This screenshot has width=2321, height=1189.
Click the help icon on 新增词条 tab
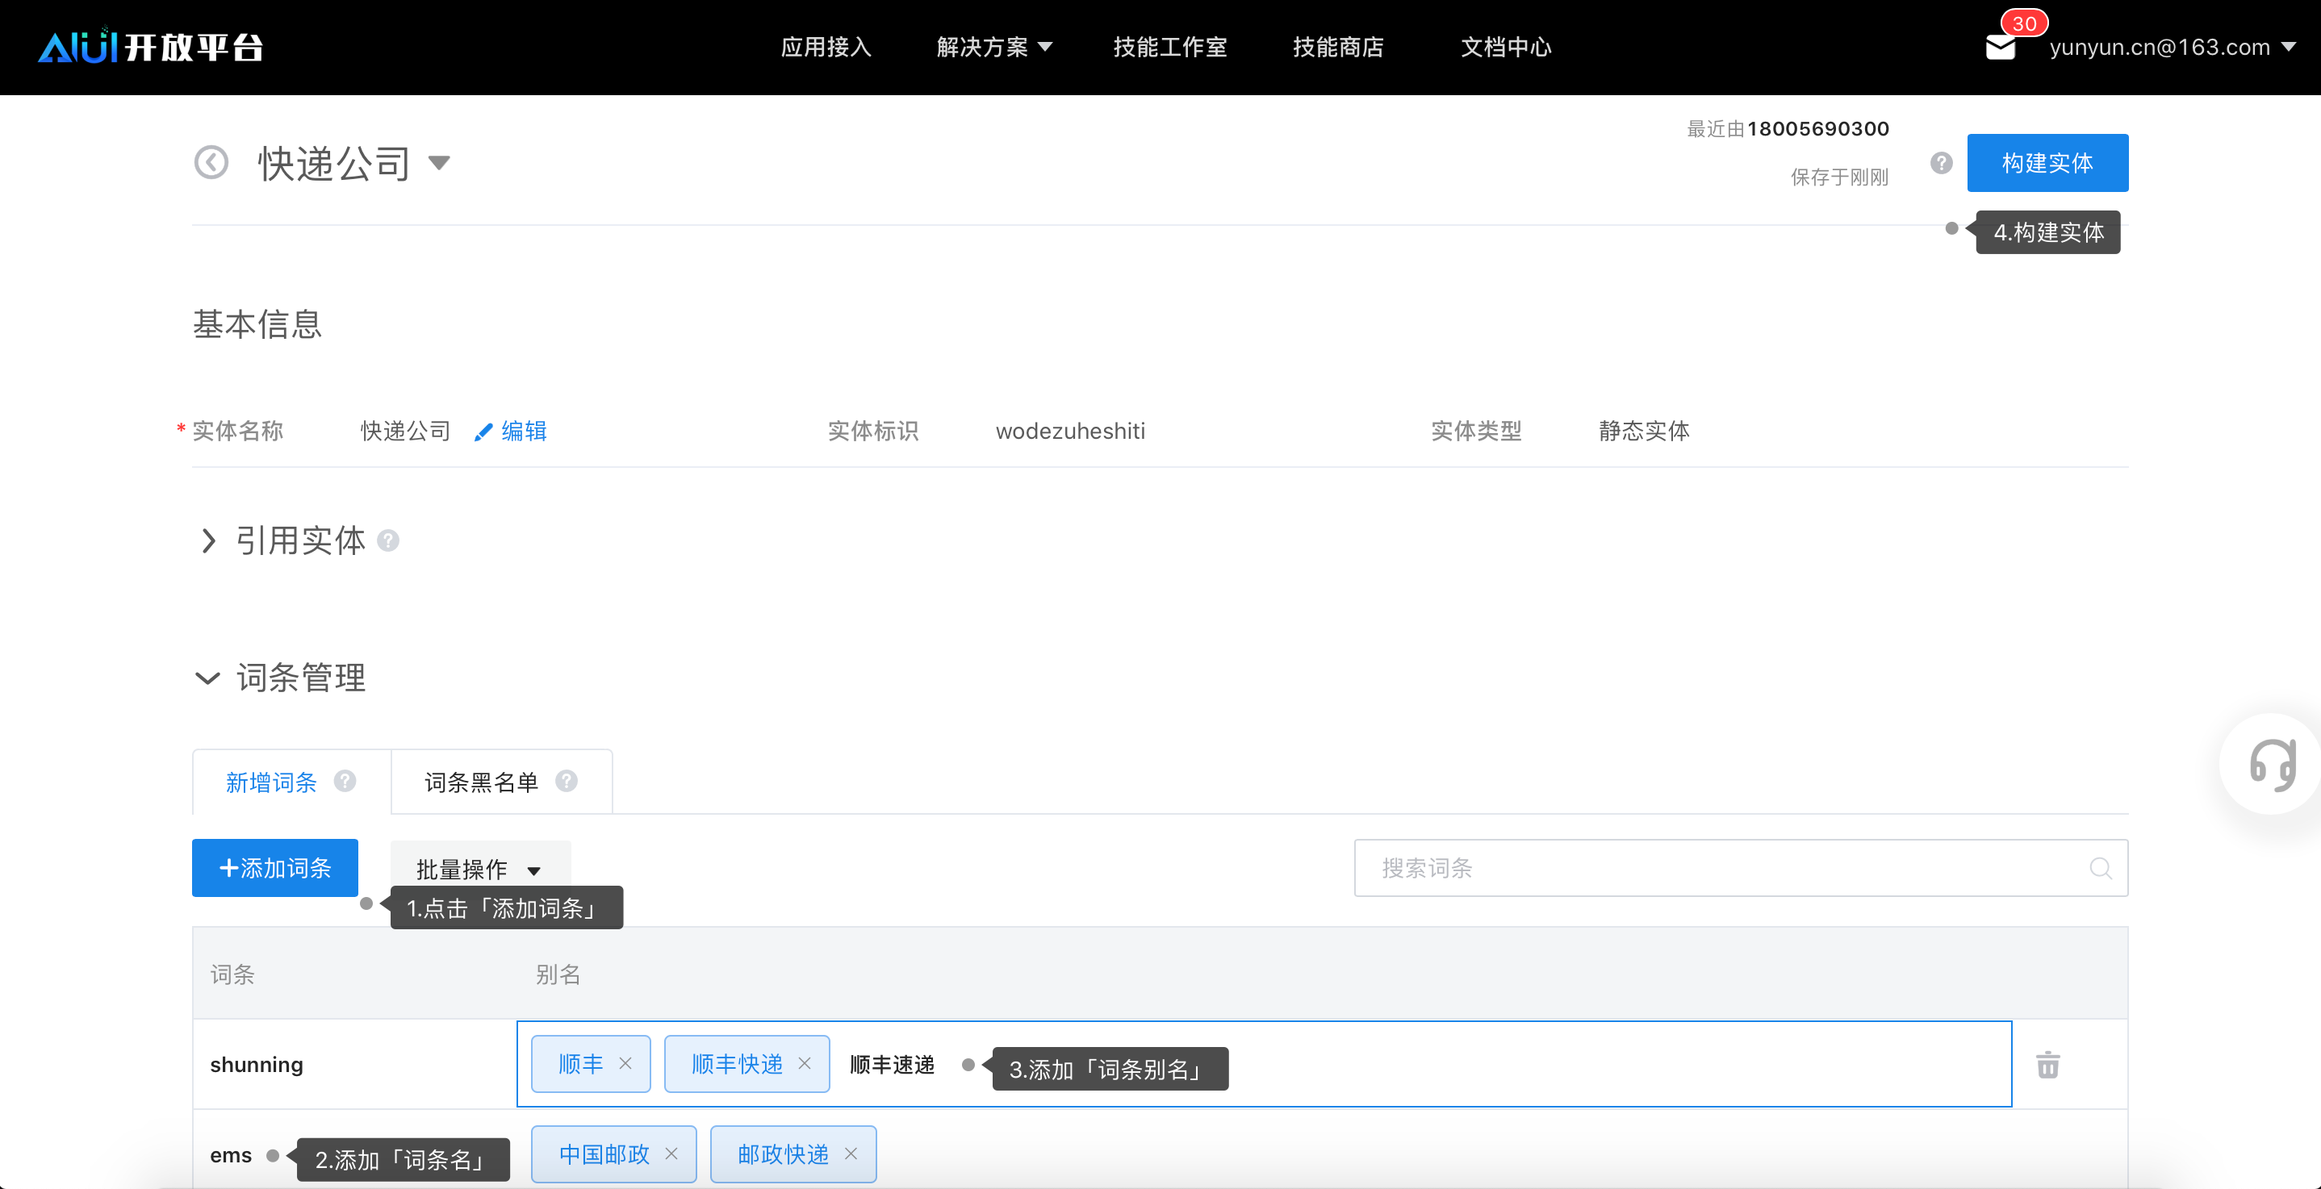[345, 781]
